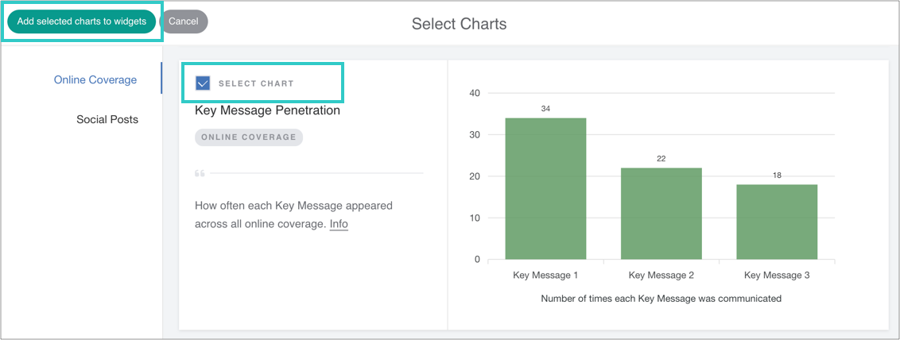Image resolution: width=900 pixels, height=340 pixels.
Task: Click the Key Message 3 bar
Action: click(x=777, y=222)
